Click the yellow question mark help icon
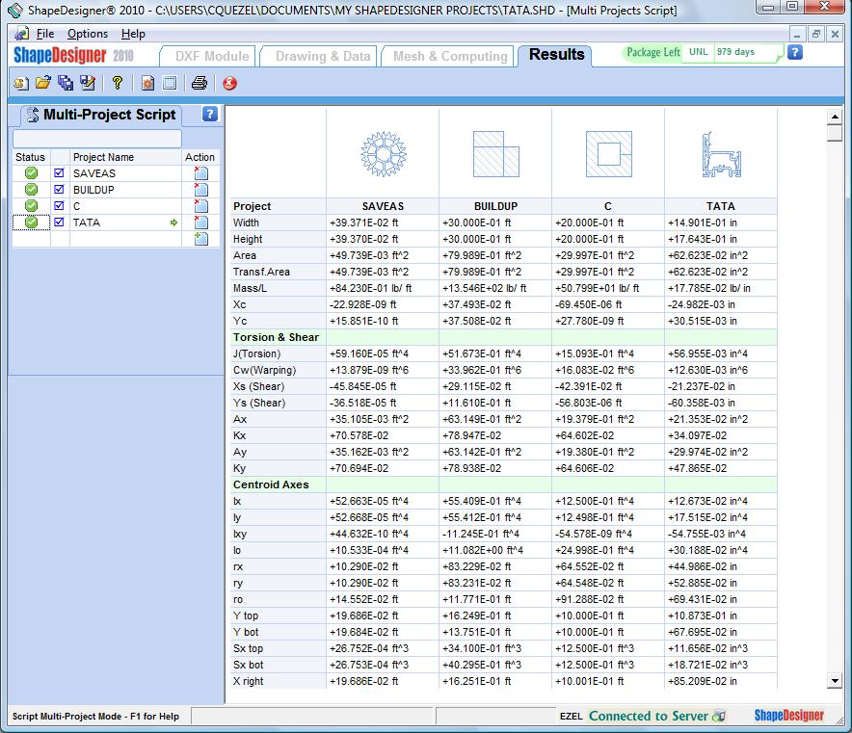 pyautogui.click(x=118, y=83)
